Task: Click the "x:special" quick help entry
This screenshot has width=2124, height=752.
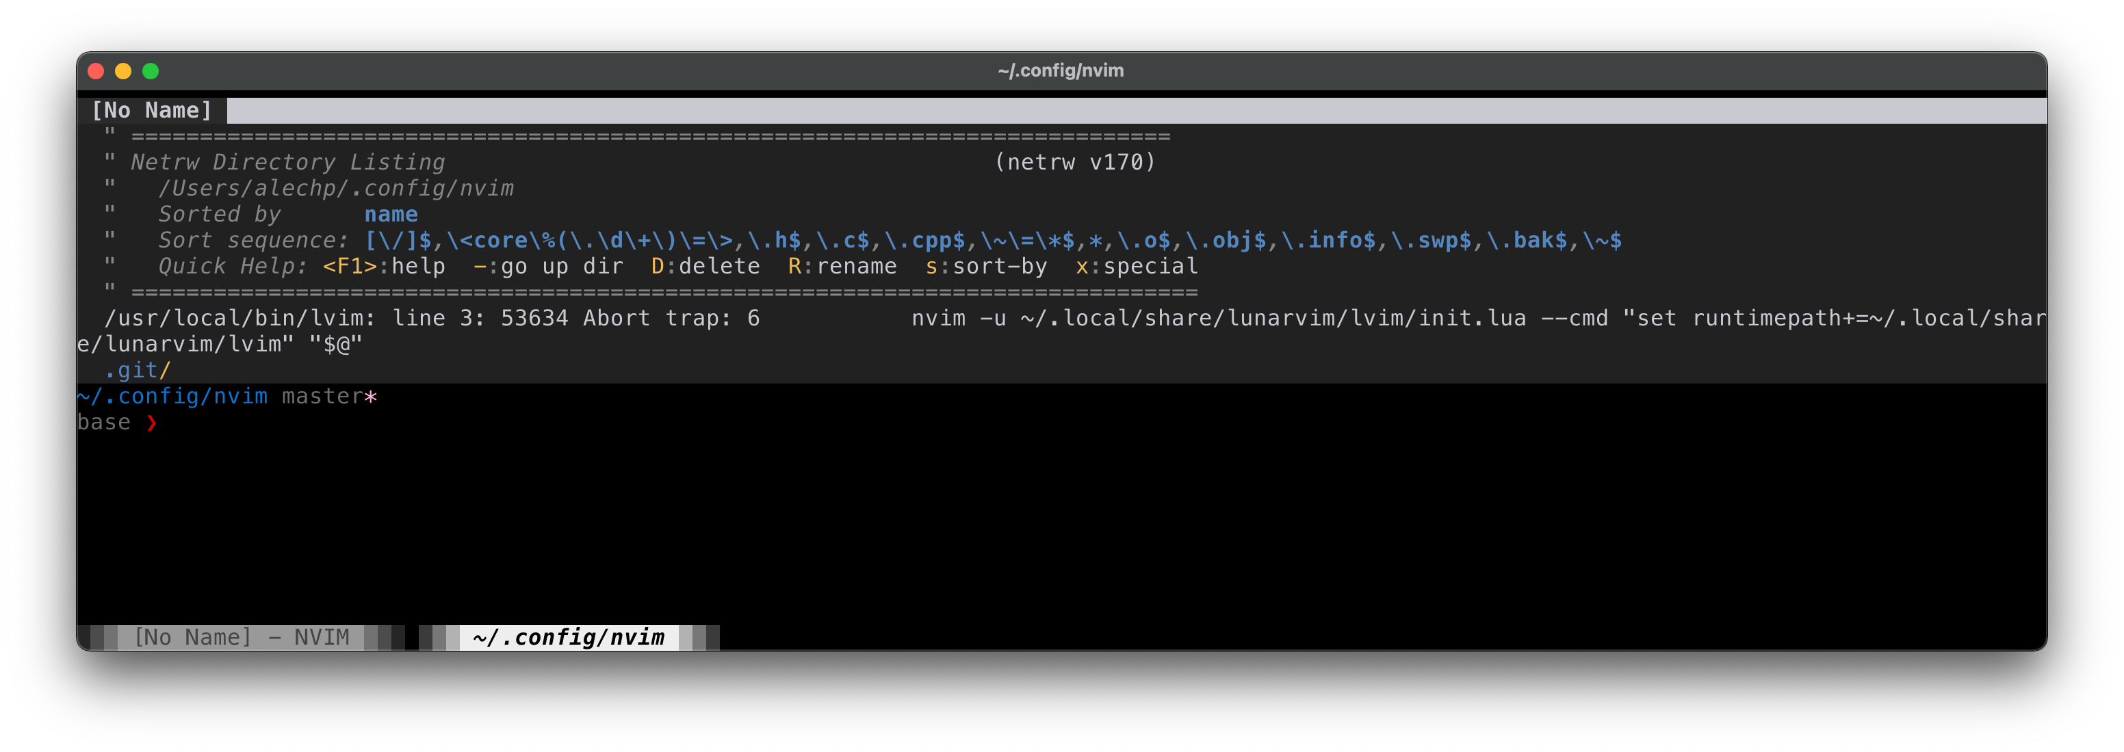Action: coord(1136,266)
